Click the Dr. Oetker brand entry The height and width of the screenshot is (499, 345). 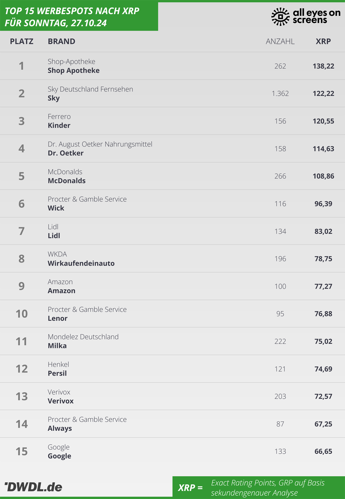point(66,153)
